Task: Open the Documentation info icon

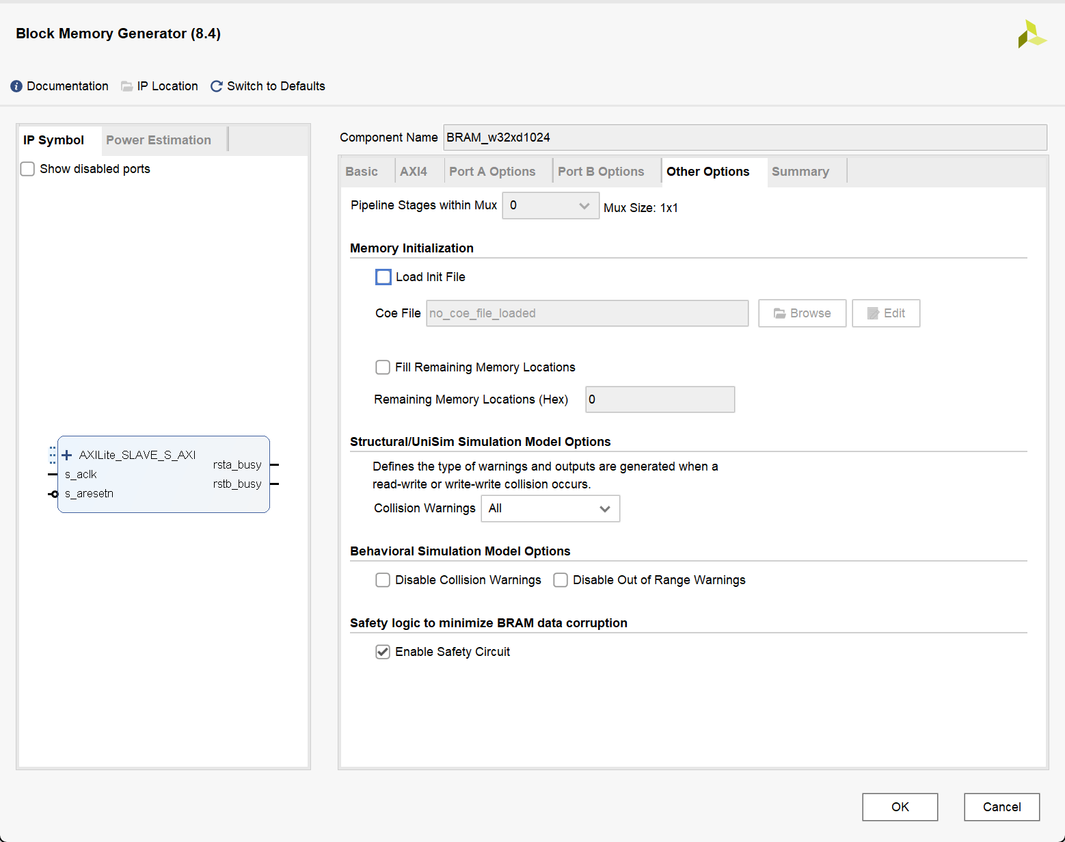Action: point(16,86)
